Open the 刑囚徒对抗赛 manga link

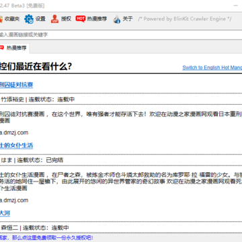[x=16, y=85]
